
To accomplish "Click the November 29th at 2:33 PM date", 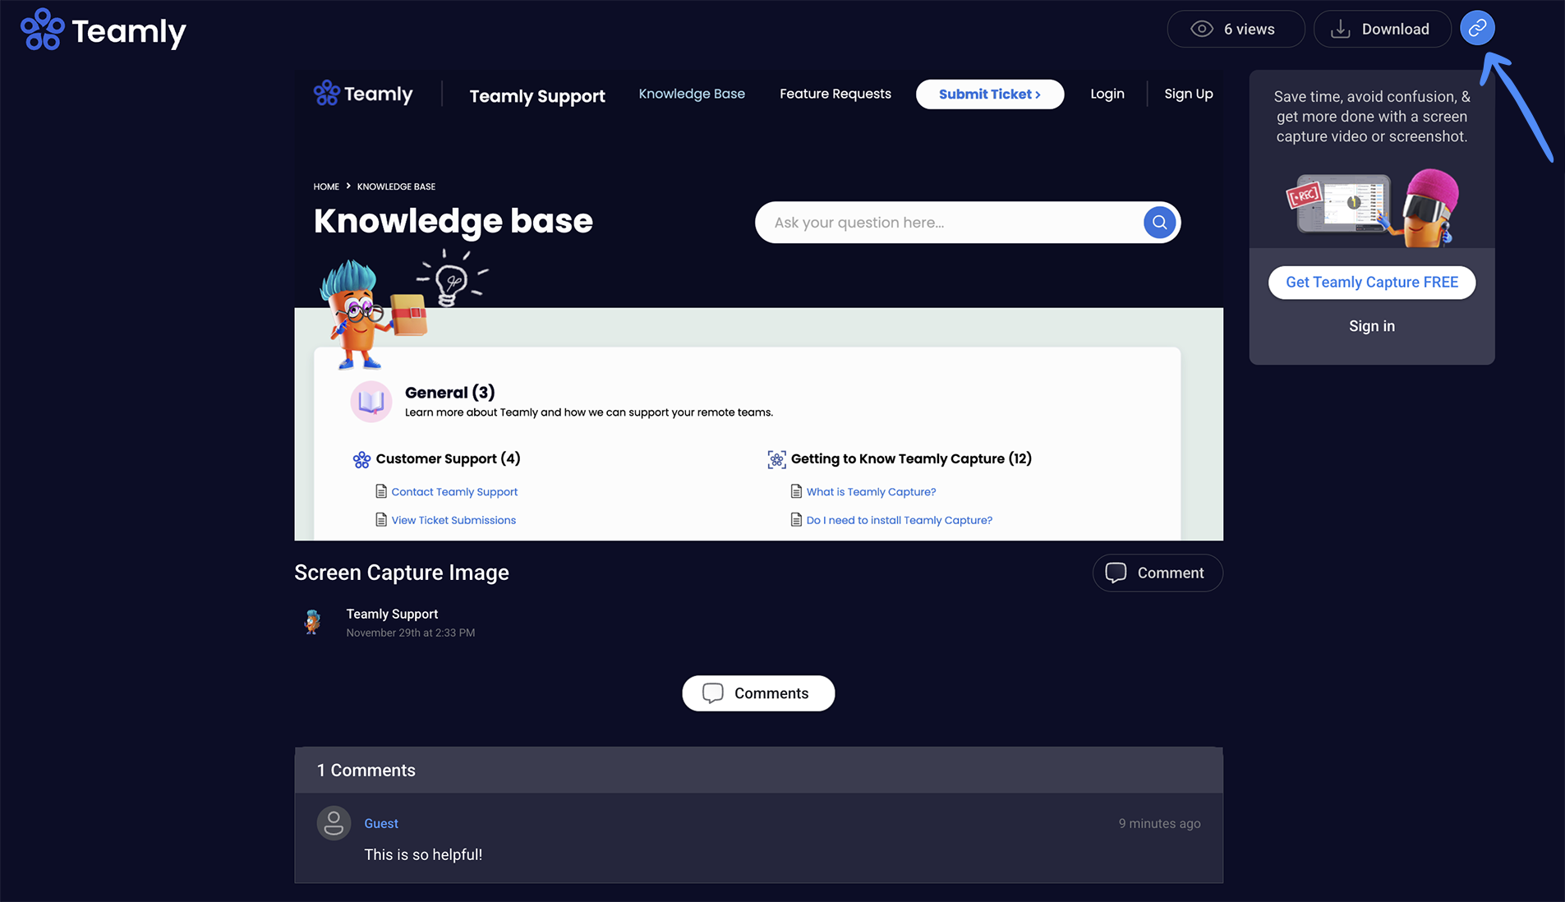I will 410,633.
